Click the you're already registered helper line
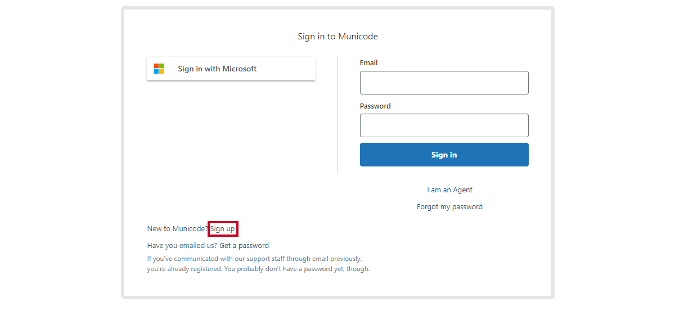This screenshot has width=675, height=311. click(x=259, y=269)
